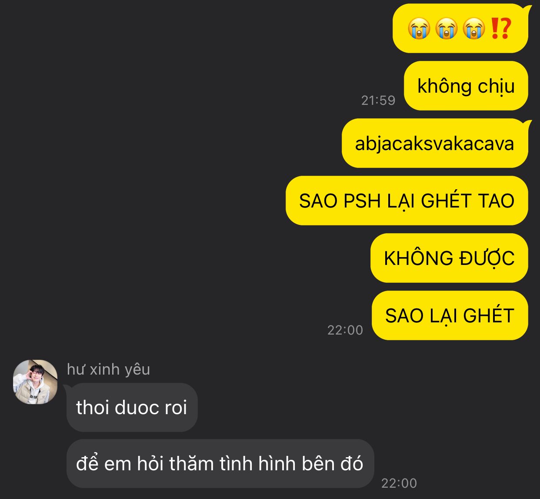Tap the empty dark chat background area

152,174
